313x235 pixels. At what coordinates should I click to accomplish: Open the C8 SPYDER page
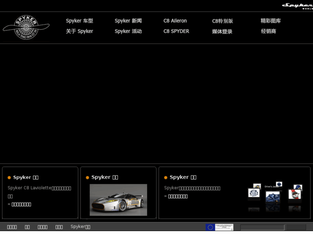(x=176, y=31)
